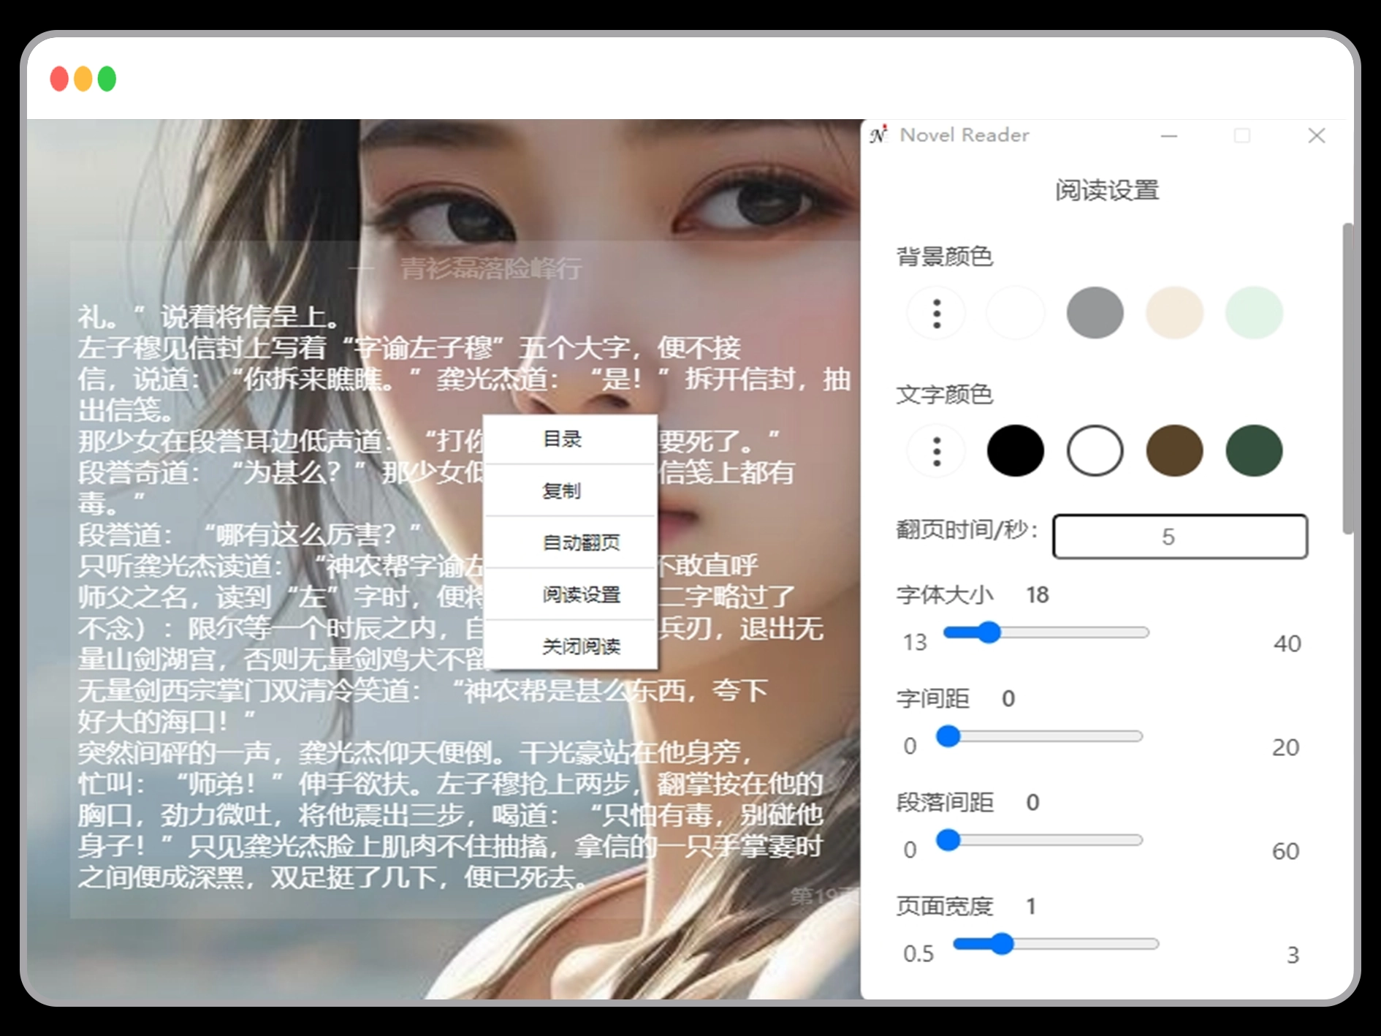Image resolution: width=1381 pixels, height=1036 pixels.
Task: Click the 段落间距 maximum value 60
Action: (x=1285, y=851)
